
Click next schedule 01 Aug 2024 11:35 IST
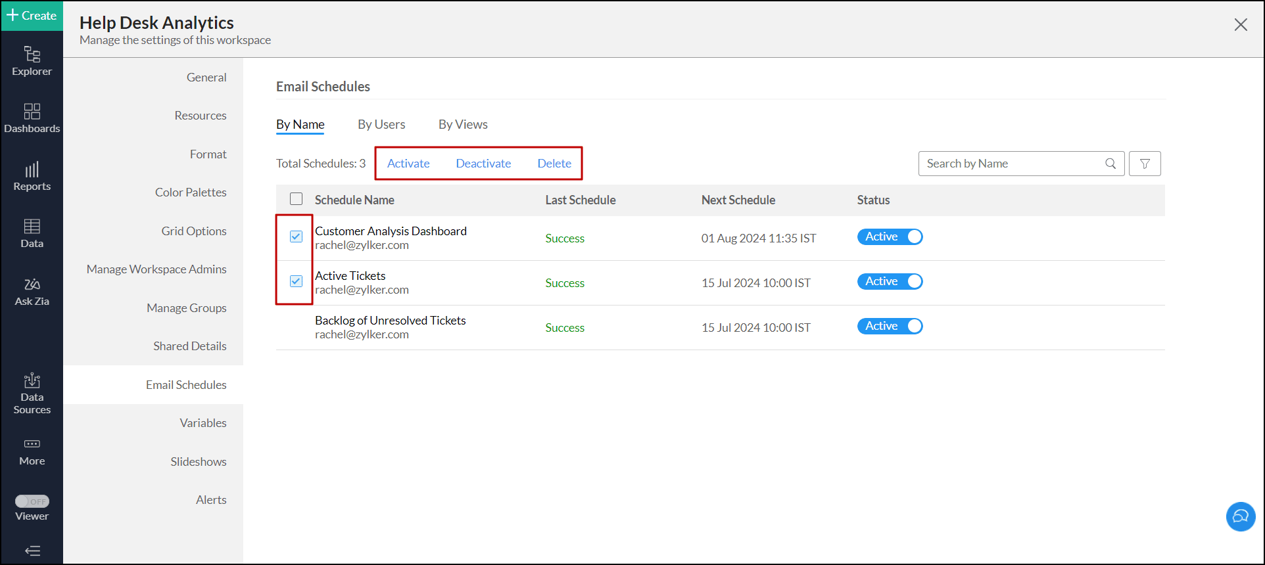coord(759,238)
